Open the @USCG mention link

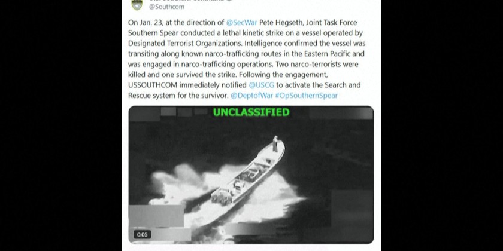coord(262,85)
